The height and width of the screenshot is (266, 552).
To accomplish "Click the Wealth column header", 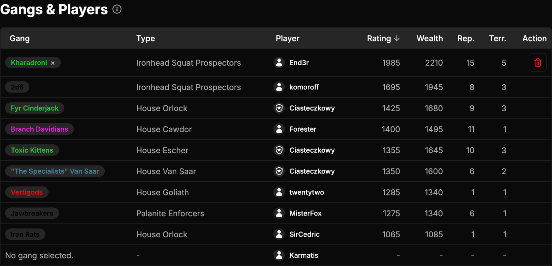I will [x=430, y=38].
